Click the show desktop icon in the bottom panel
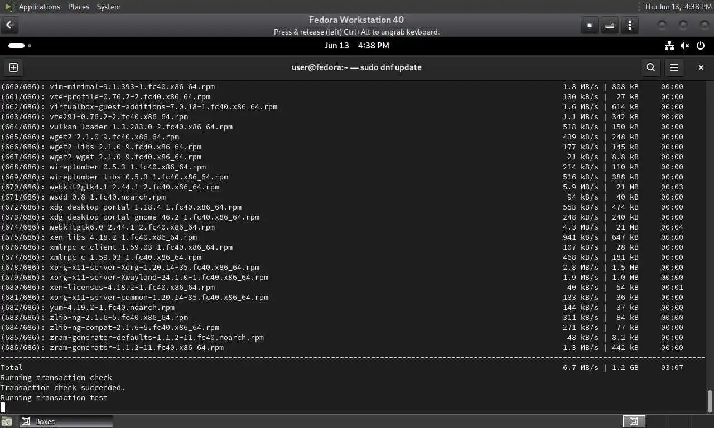Image resolution: width=714 pixels, height=428 pixels. (x=6, y=421)
